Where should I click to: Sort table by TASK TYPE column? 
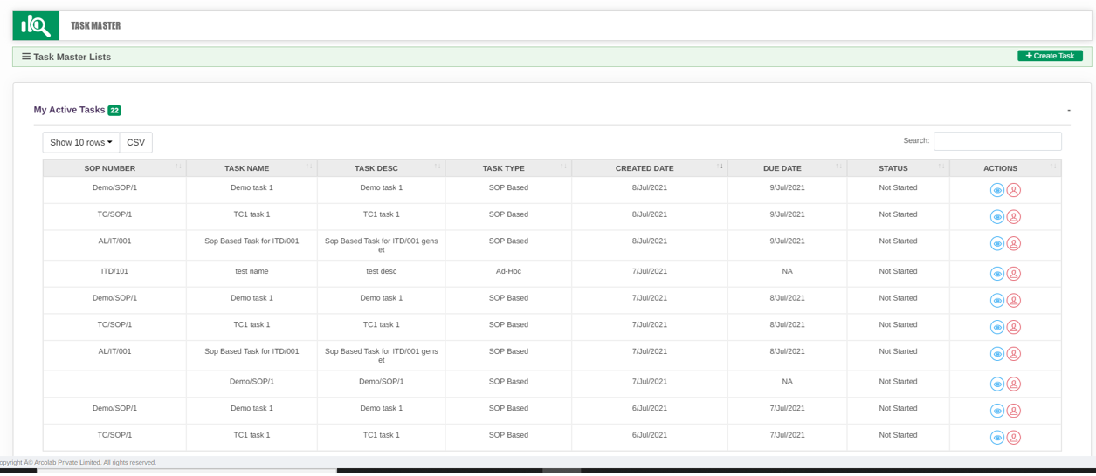pos(508,168)
